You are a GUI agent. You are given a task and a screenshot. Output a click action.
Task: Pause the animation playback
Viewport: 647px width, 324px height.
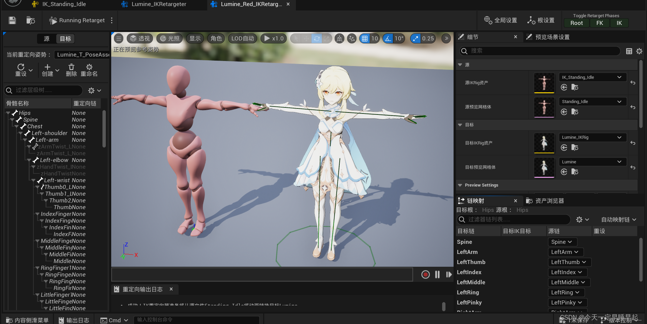[437, 274]
